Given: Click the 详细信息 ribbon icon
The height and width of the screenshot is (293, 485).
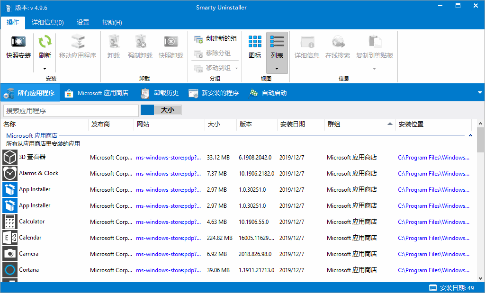Looking at the screenshot, I should pyautogui.click(x=307, y=42).
